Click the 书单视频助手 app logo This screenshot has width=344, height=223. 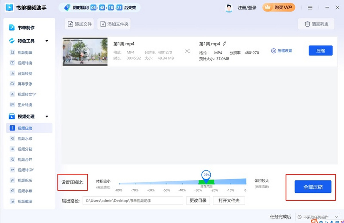coord(10,8)
